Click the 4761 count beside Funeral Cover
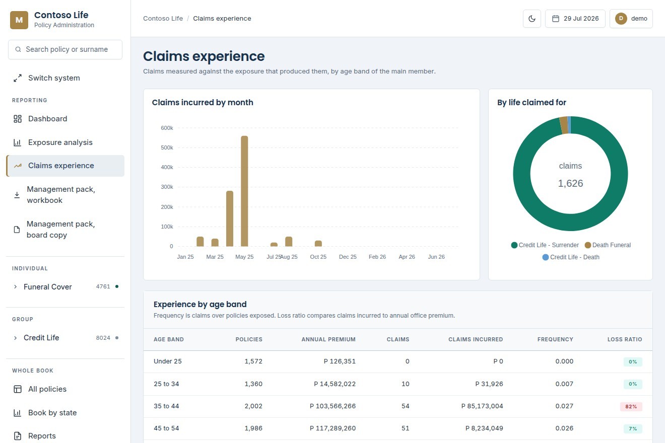Screen dimensions: 665x443 pyautogui.click(x=103, y=287)
